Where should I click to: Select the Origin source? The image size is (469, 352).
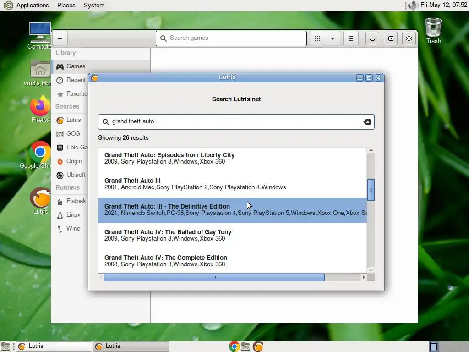(69, 161)
